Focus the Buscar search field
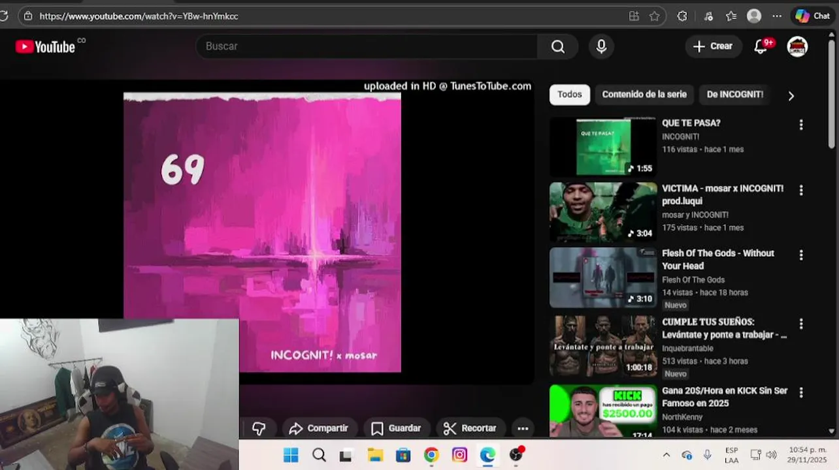The image size is (839, 470). pos(367,46)
